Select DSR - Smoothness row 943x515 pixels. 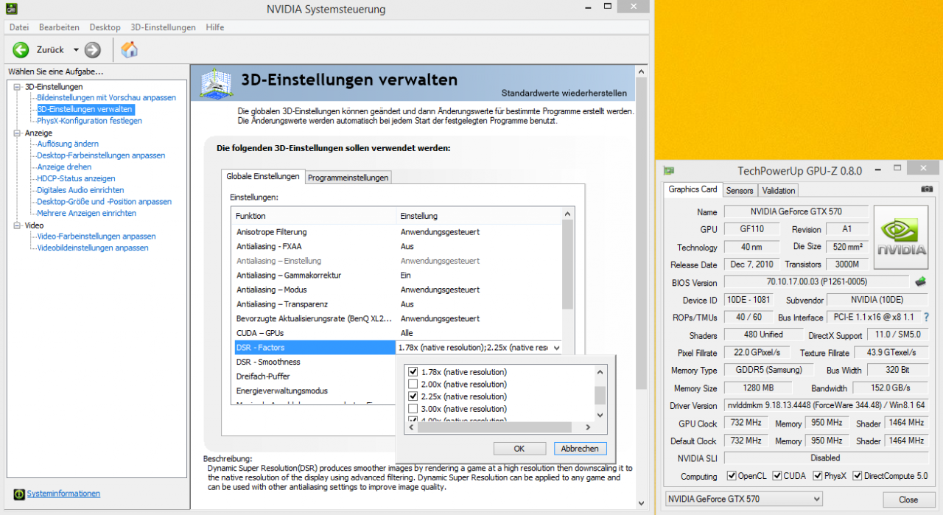[x=314, y=362]
